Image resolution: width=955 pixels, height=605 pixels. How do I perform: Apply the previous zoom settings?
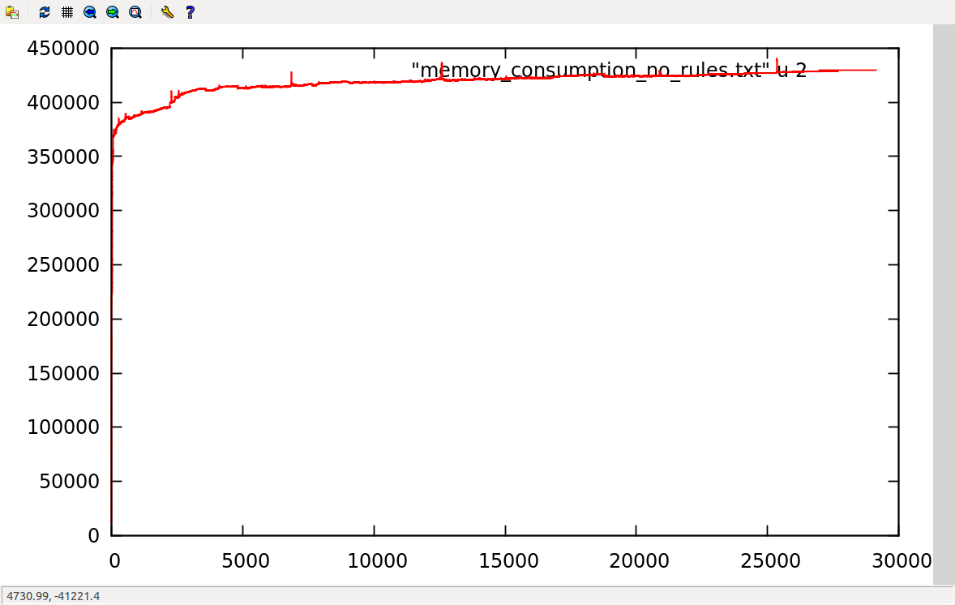(x=90, y=12)
